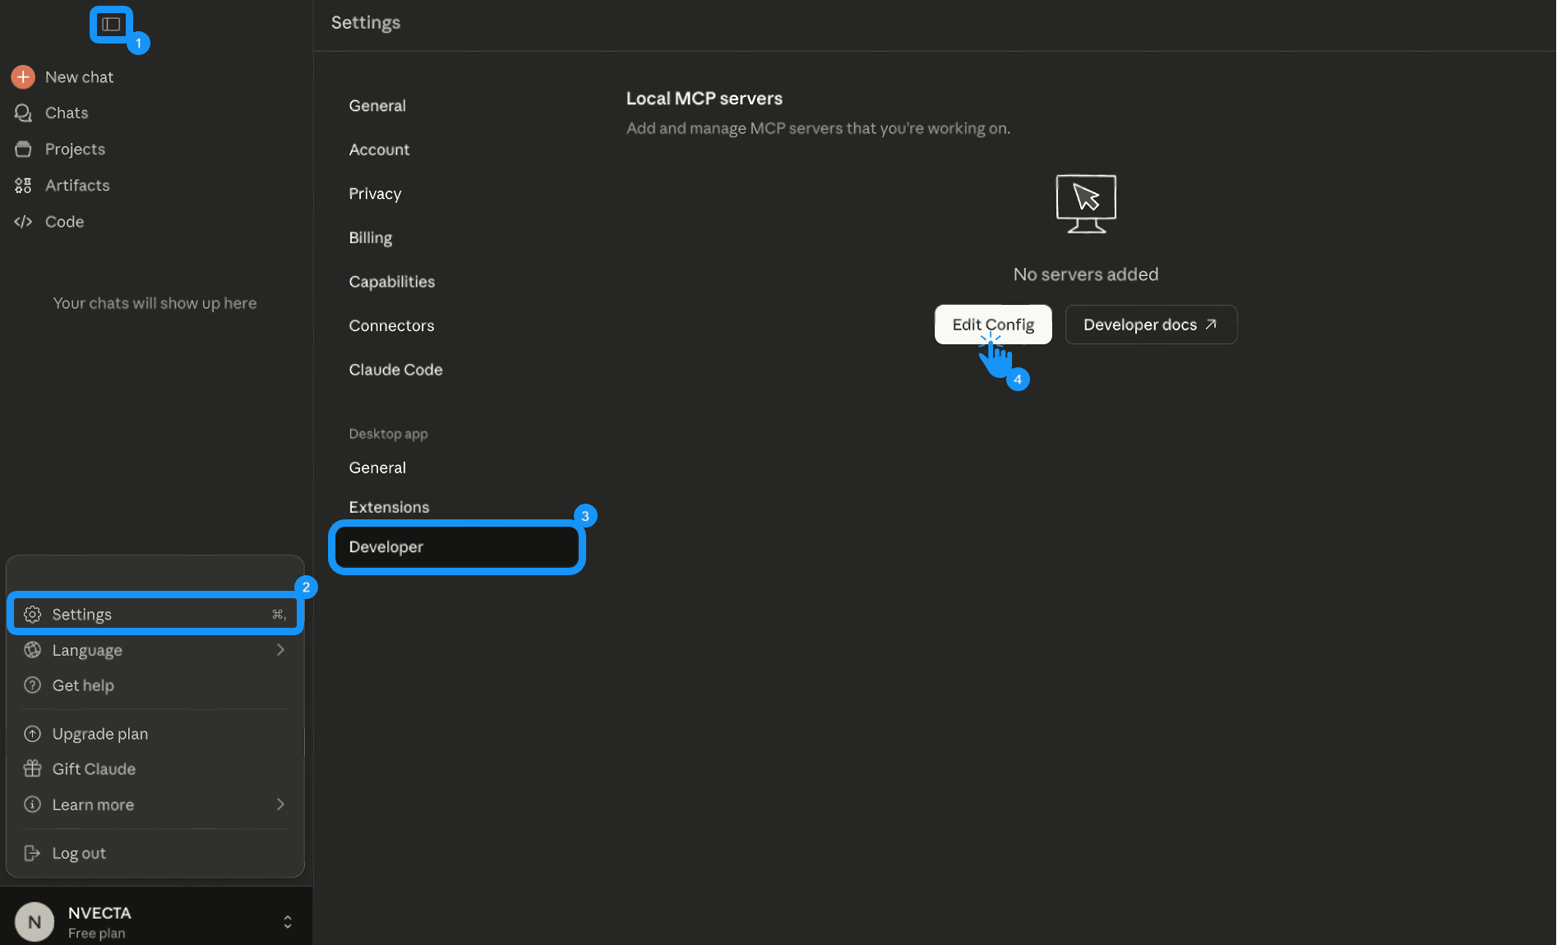Click the NVECTA account name
Image resolution: width=1557 pixels, height=945 pixels.
point(99,913)
